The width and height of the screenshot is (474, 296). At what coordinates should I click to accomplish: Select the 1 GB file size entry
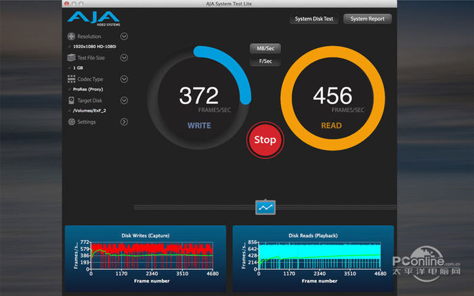[x=78, y=68]
